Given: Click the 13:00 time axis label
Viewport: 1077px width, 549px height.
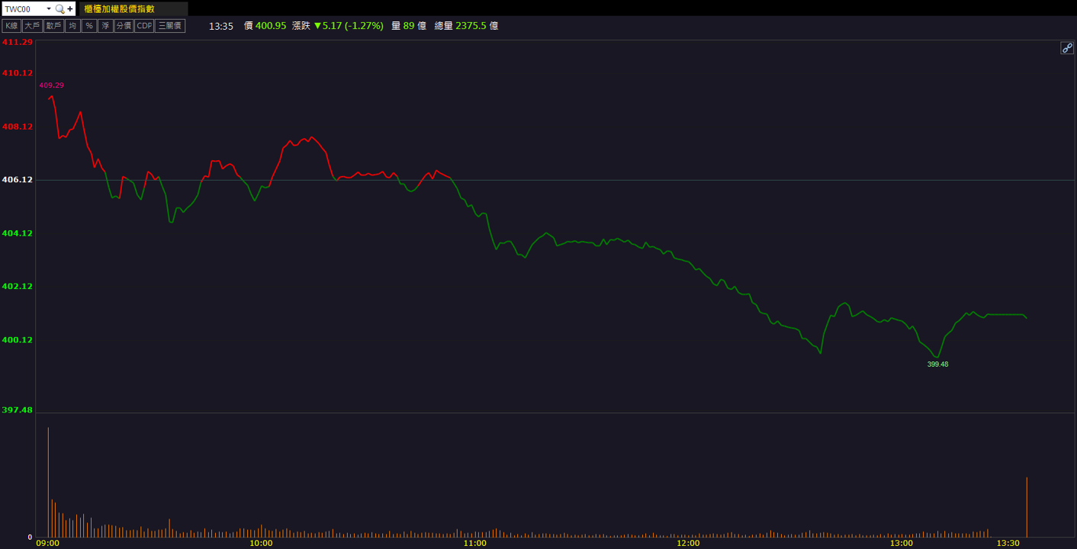Looking at the screenshot, I should (x=902, y=543).
